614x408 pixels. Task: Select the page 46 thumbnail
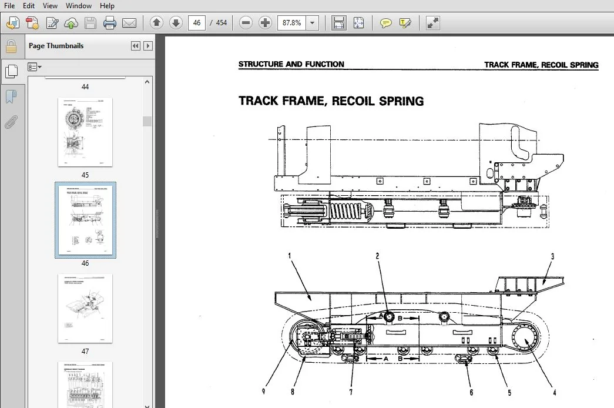click(x=85, y=220)
